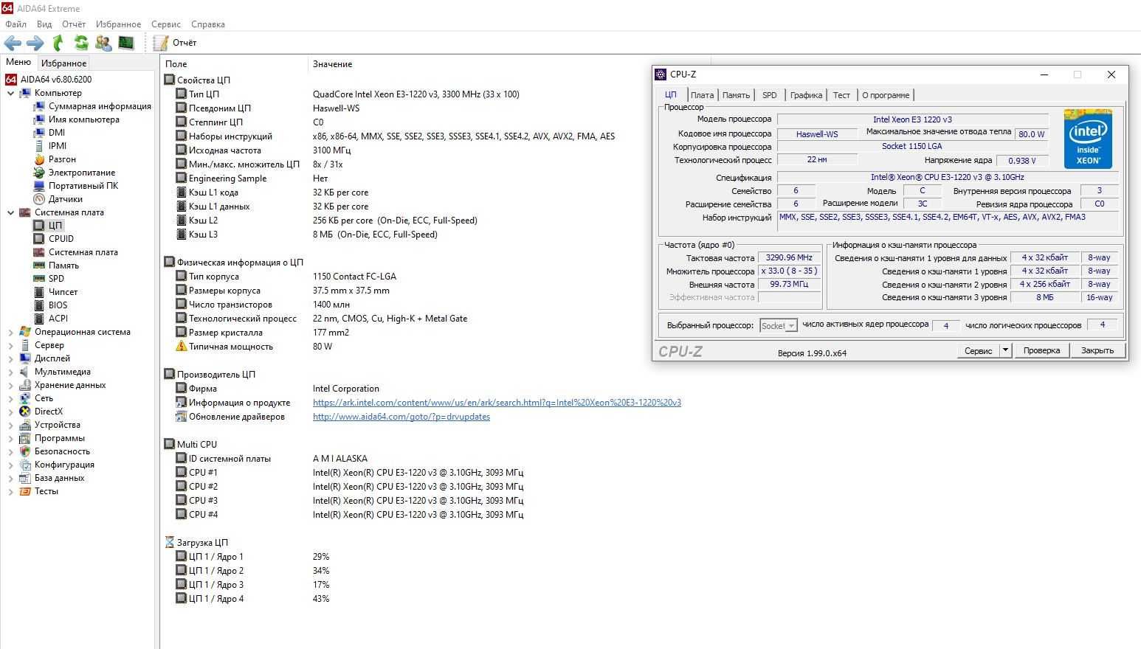Click the DirectX Xbox-style icon
Viewport: 1141px width, 649px height.
(x=25, y=412)
